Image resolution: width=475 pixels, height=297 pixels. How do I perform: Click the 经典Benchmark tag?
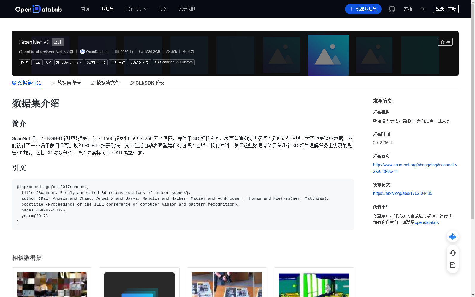69,62
